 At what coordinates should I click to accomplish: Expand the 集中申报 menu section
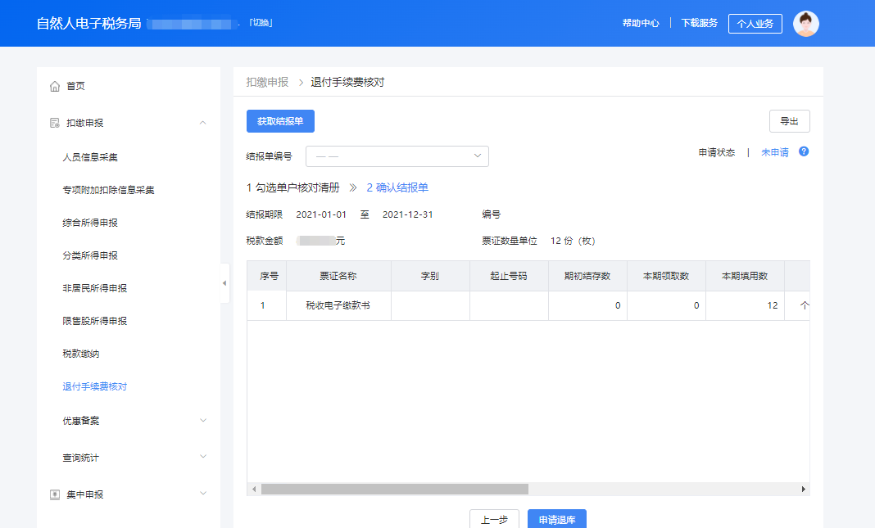click(x=203, y=494)
